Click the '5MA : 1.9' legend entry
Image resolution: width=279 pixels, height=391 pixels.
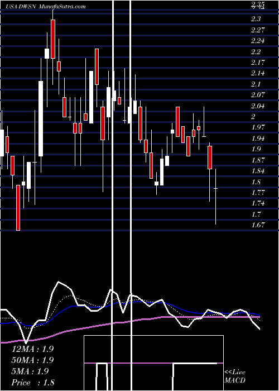pyautogui.click(x=31, y=371)
